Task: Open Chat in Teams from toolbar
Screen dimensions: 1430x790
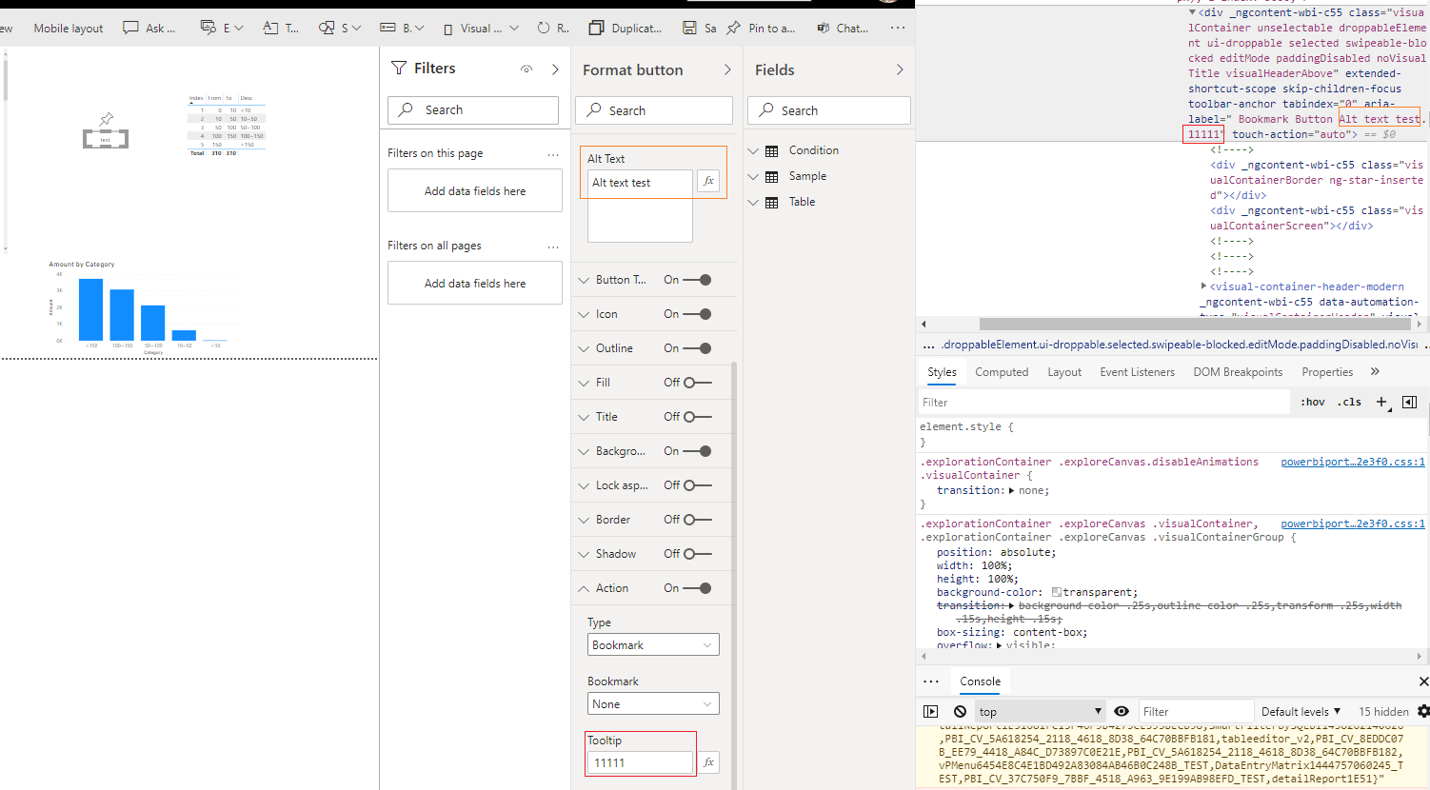Action: tap(843, 29)
